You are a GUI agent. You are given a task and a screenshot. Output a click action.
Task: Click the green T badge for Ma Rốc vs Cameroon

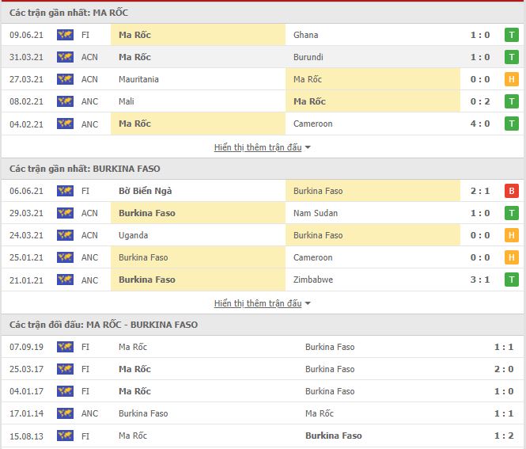pos(511,124)
